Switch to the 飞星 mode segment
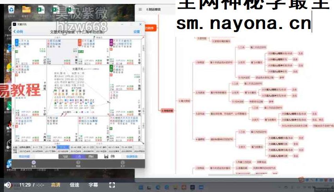The image size is (334, 192). [x=65, y=156]
